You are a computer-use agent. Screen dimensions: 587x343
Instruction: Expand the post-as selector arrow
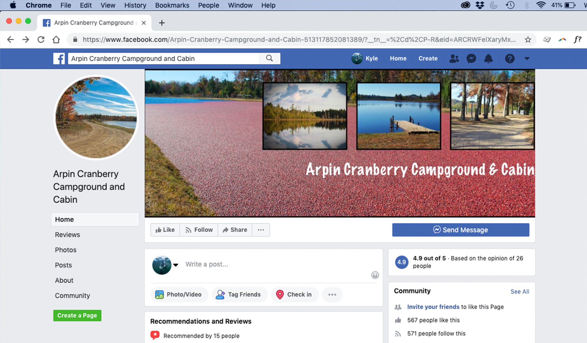coord(176,265)
